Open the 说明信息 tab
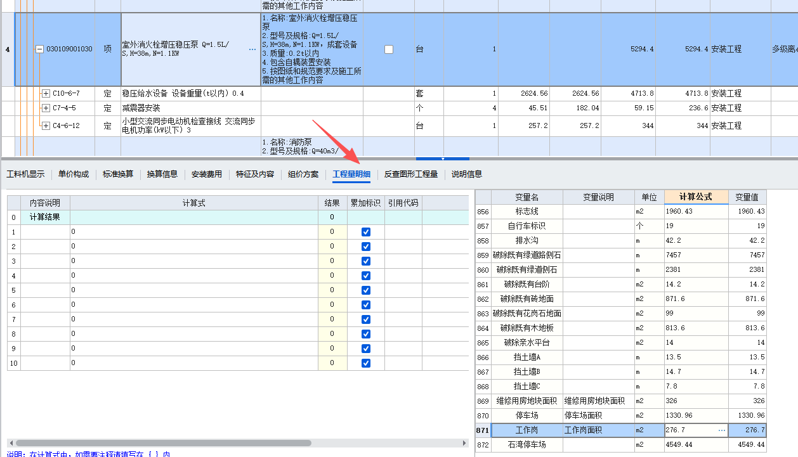 pos(467,174)
